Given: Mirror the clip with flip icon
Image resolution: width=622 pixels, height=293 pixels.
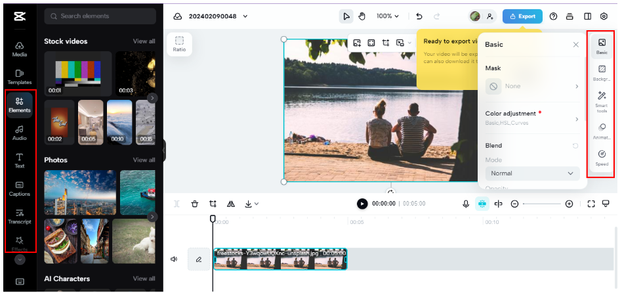Looking at the screenshot, I should pos(231,204).
